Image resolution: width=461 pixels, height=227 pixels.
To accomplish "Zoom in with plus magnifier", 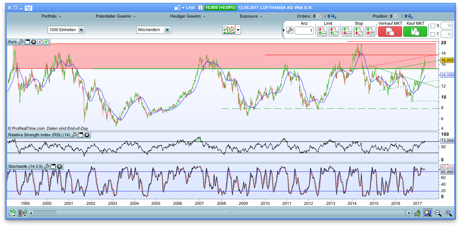I will tap(449, 213).
